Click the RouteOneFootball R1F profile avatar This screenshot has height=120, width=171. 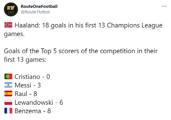pyautogui.click(x=11, y=10)
